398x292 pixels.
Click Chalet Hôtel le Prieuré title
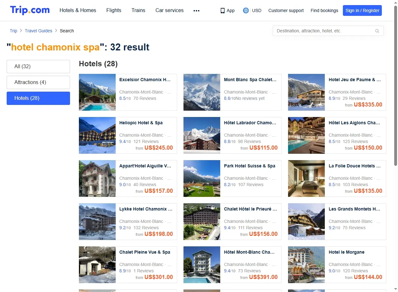tap(250, 209)
